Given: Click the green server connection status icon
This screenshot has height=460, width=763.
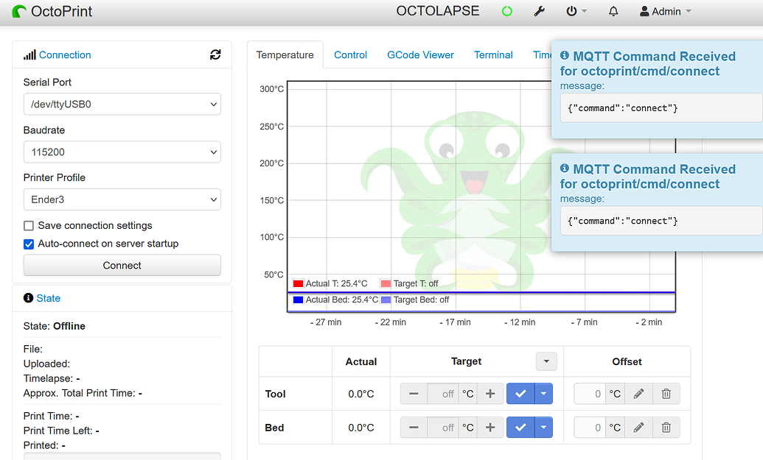Looking at the screenshot, I should [507, 12].
